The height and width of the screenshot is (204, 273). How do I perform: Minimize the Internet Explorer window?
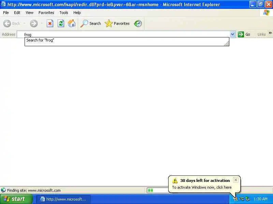[x=253, y=4]
